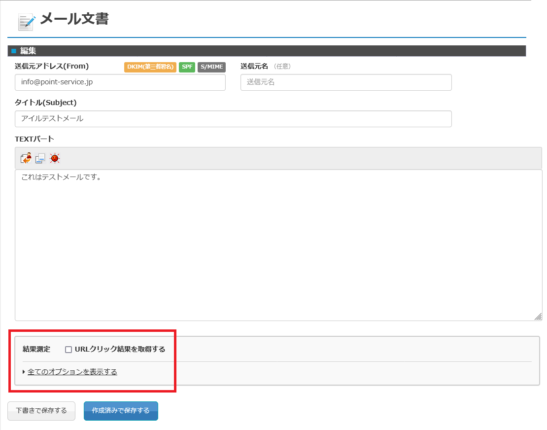Click the red emoji sun icon in the toolbar
547x430 pixels.
54,158
